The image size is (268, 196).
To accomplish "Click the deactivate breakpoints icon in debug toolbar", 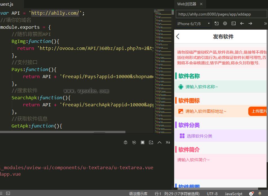I will 168,142.
